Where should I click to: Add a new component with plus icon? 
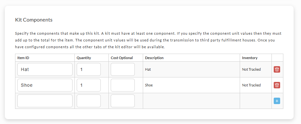tap(277, 101)
